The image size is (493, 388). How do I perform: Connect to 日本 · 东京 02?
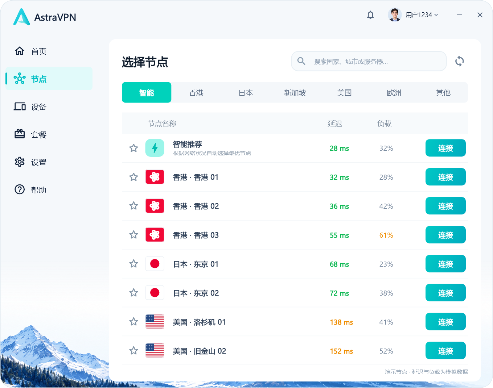(x=445, y=293)
